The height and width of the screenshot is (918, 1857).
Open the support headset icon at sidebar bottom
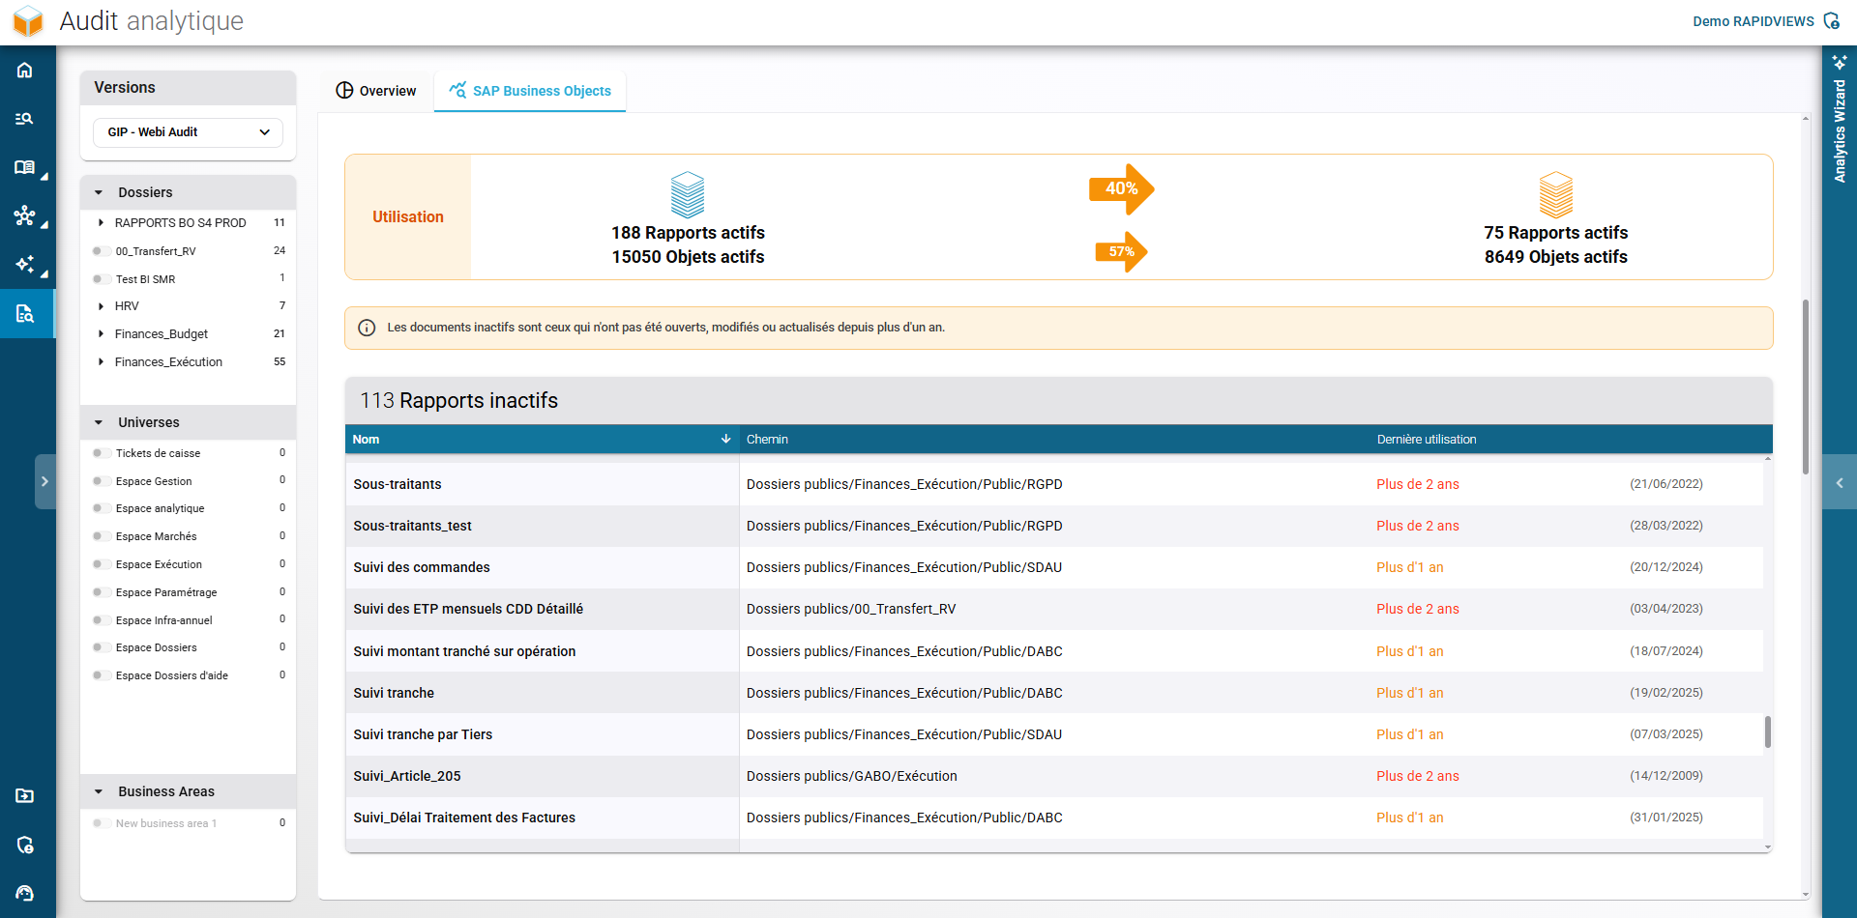tap(25, 893)
